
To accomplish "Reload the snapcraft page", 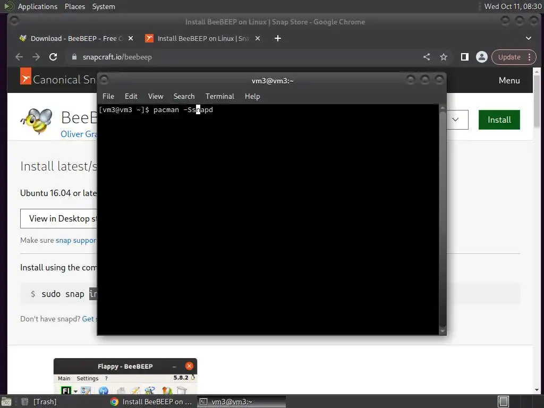I will pos(53,57).
